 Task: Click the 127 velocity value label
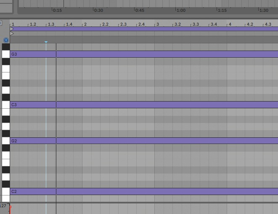[3, 206]
